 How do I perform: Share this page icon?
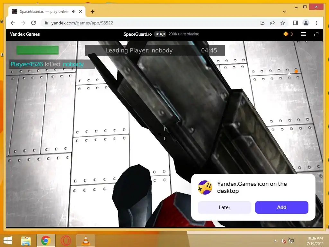tap(272, 23)
